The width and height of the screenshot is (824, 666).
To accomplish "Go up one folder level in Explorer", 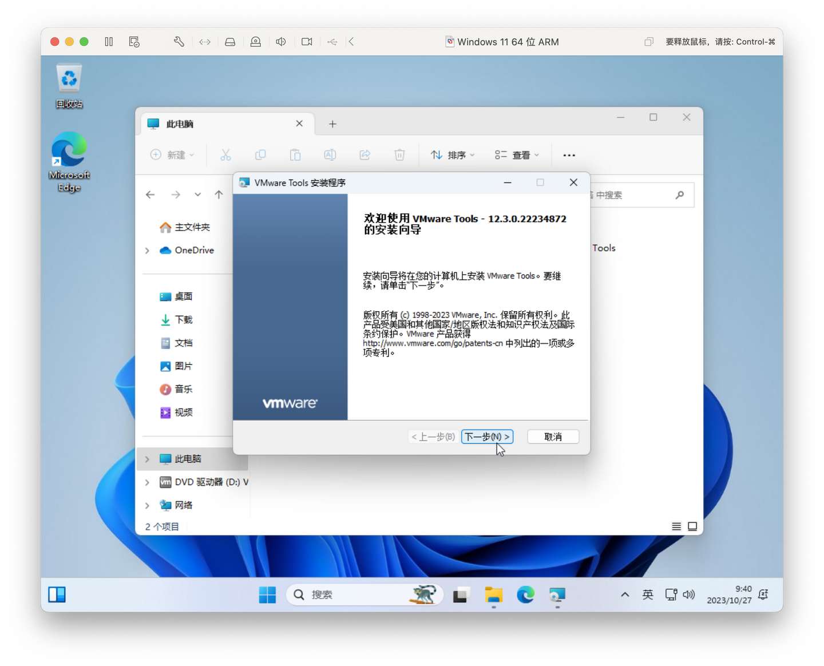I will point(219,195).
